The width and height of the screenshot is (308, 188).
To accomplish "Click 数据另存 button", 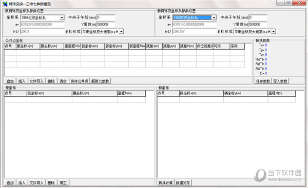I will (x=183, y=183).
